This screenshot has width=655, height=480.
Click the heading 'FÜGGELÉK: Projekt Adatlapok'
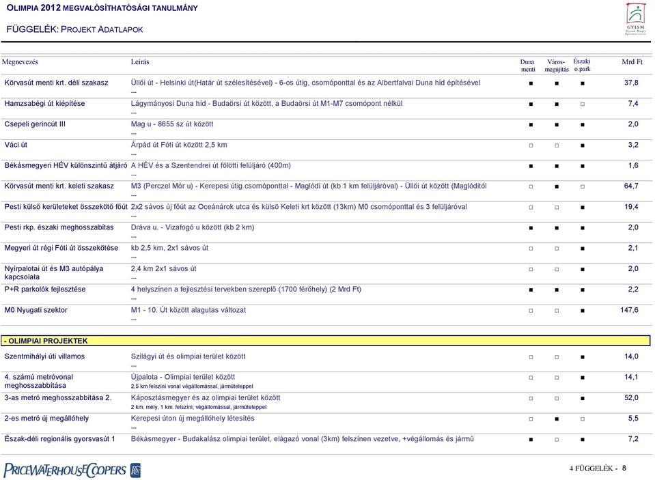(74, 29)
